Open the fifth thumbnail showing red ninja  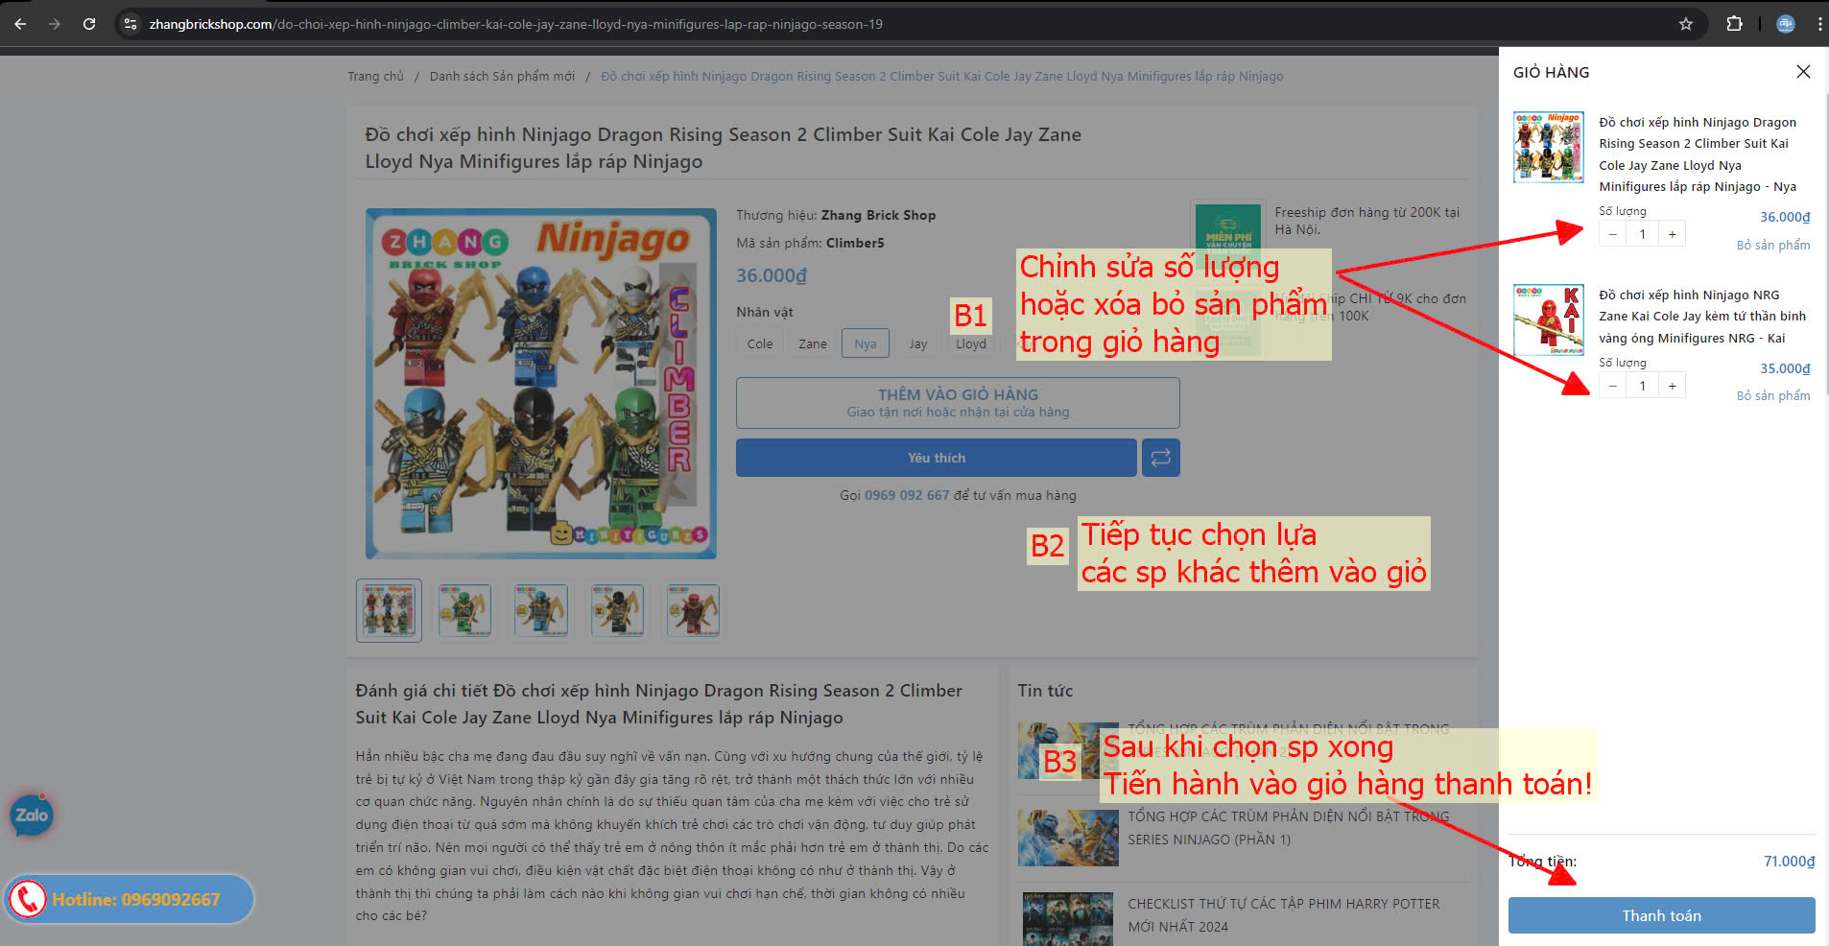693,610
